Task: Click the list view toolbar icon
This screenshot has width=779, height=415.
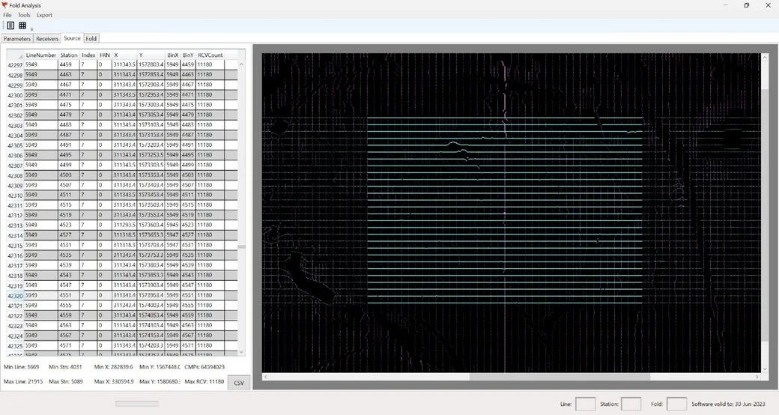Action: (10, 25)
